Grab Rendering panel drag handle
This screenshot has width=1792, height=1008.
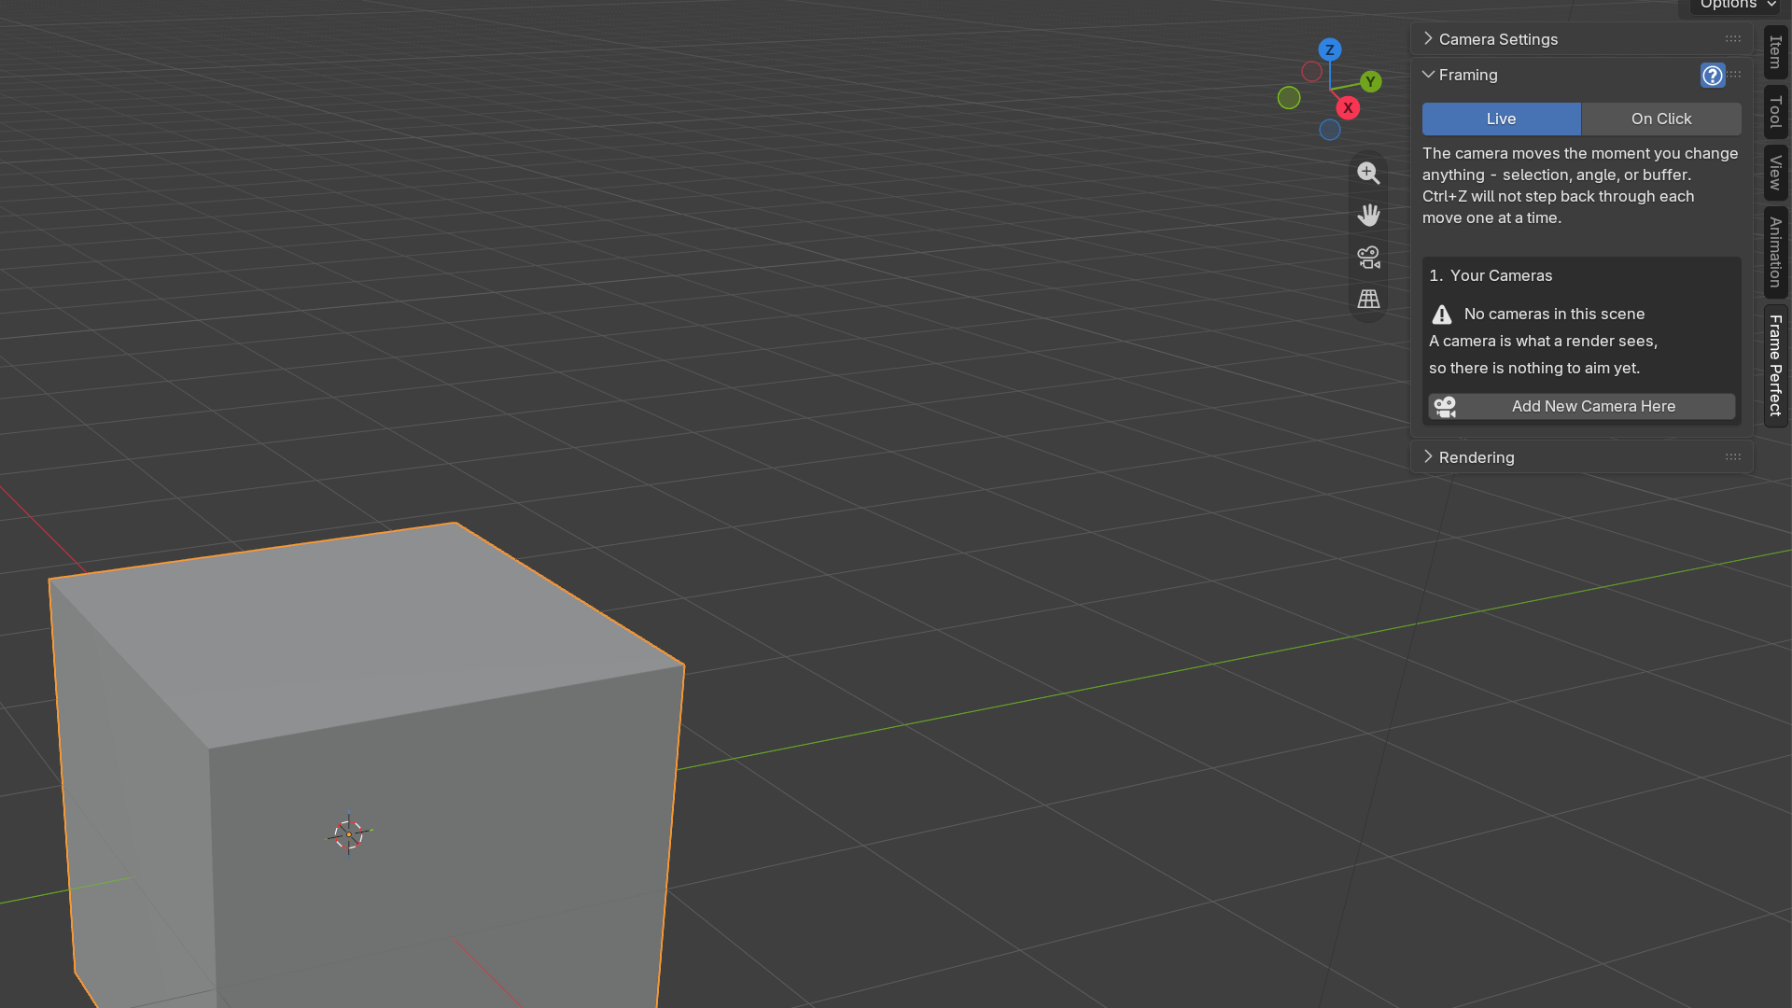(1733, 457)
